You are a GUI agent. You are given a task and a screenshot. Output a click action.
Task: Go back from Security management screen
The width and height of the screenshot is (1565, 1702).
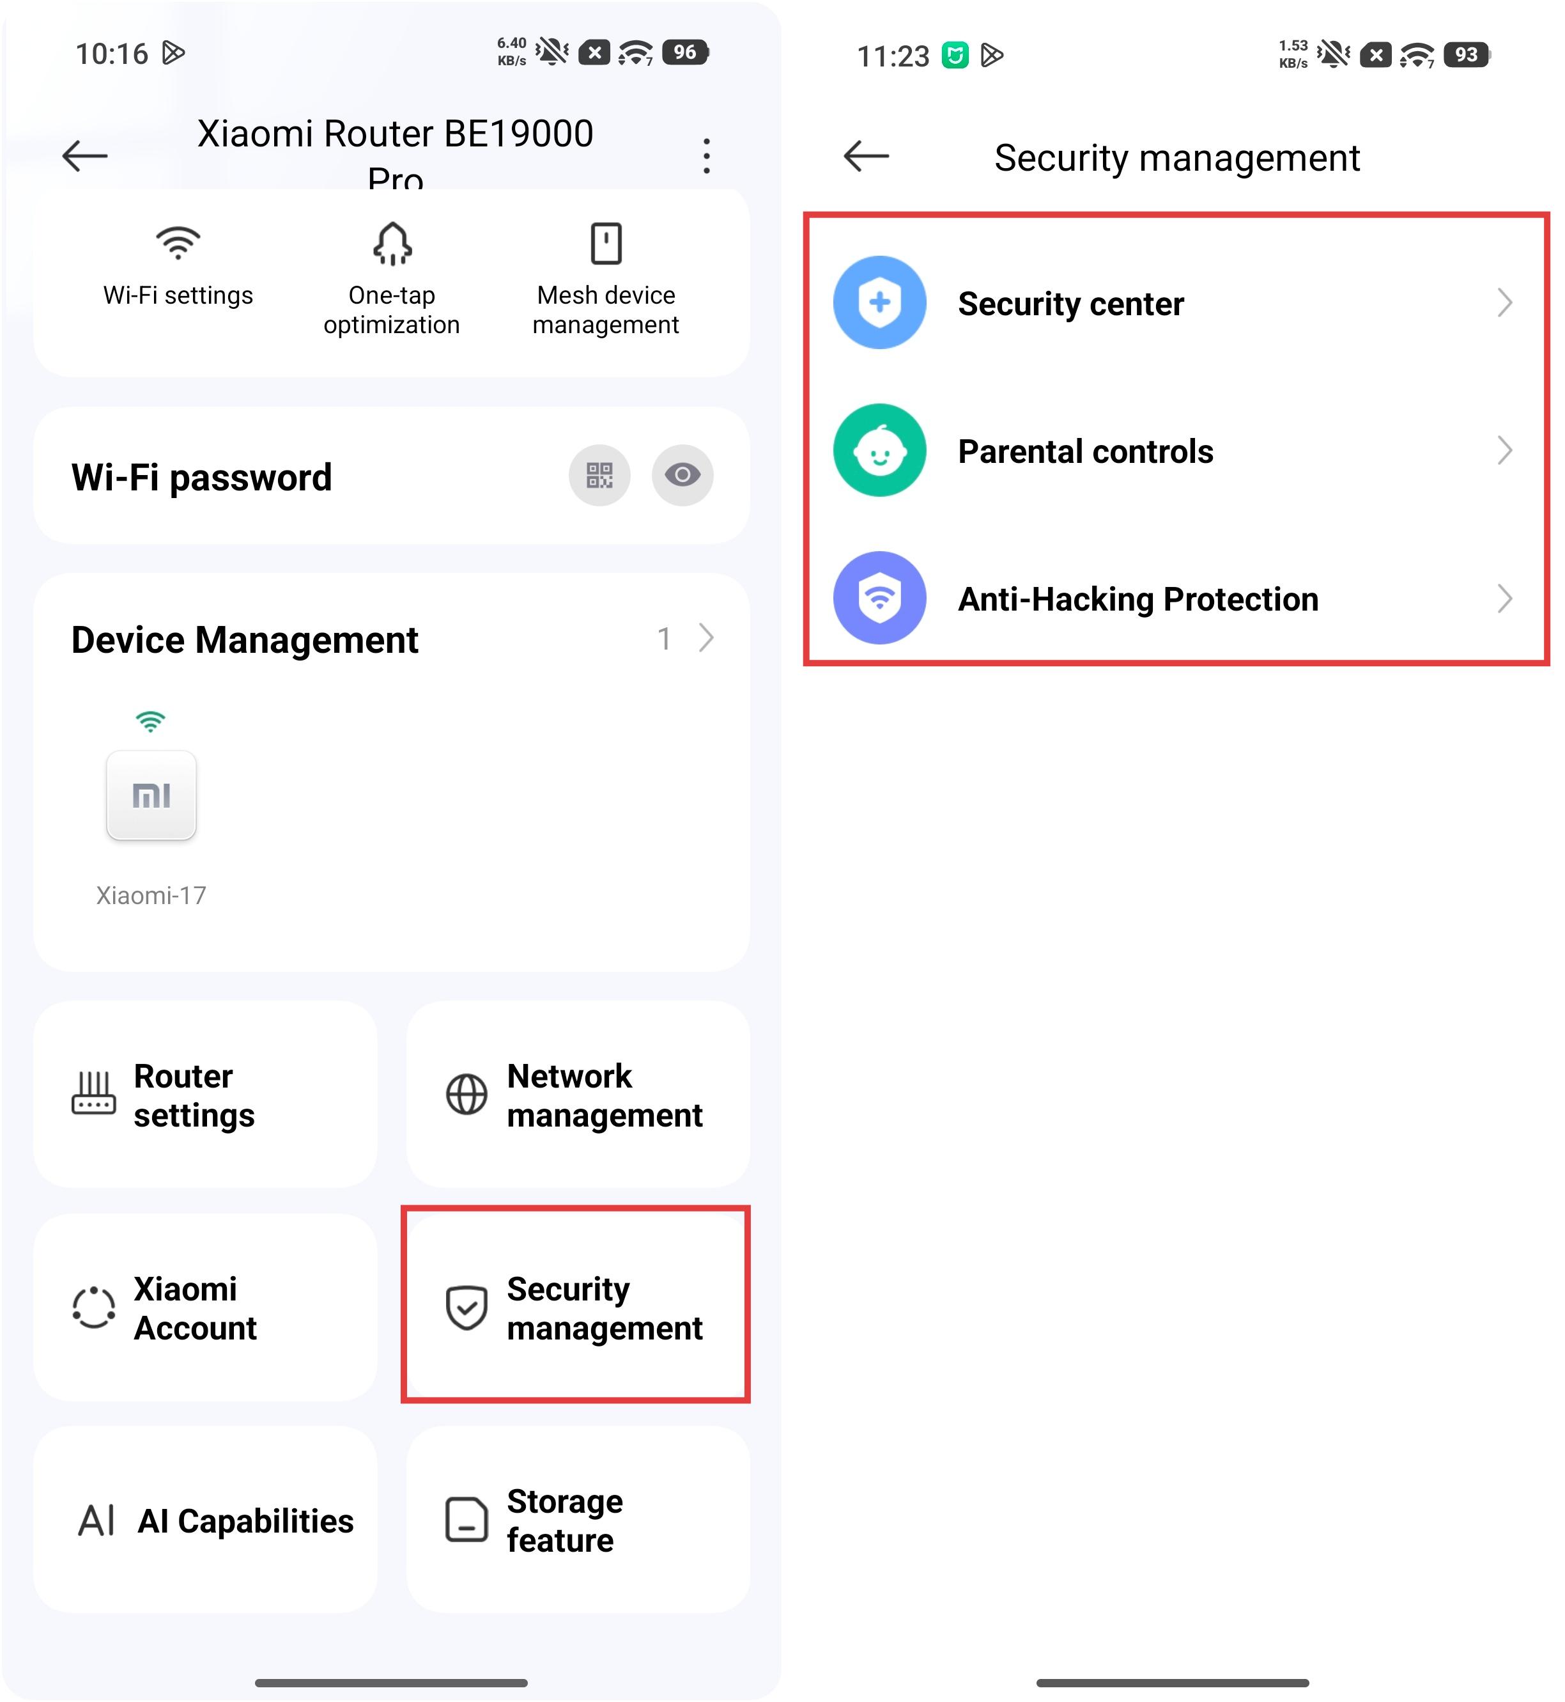(x=867, y=156)
